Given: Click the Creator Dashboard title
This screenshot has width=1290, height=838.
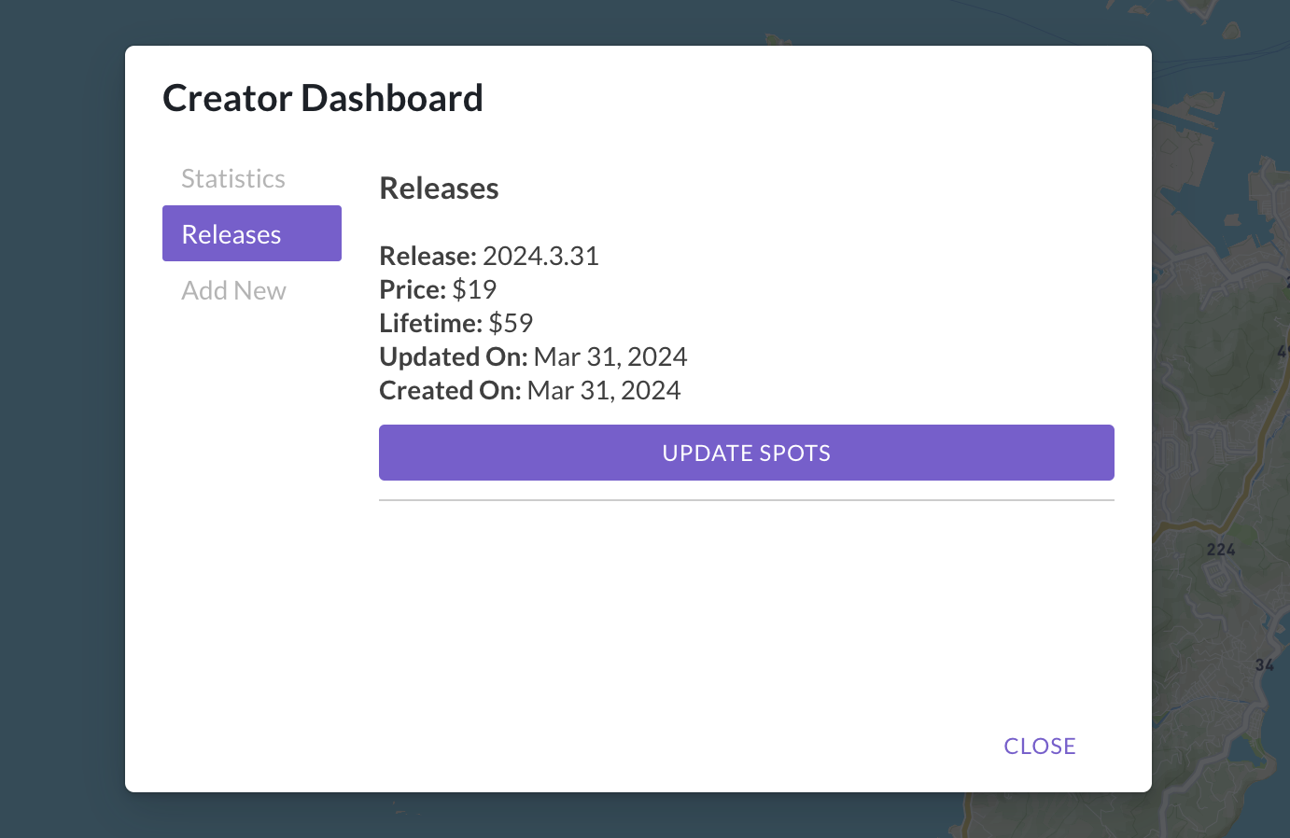Looking at the screenshot, I should point(323,98).
